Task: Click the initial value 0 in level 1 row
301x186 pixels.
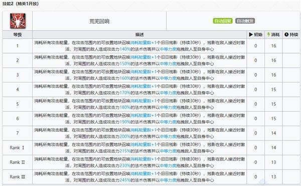Action: 255,46
